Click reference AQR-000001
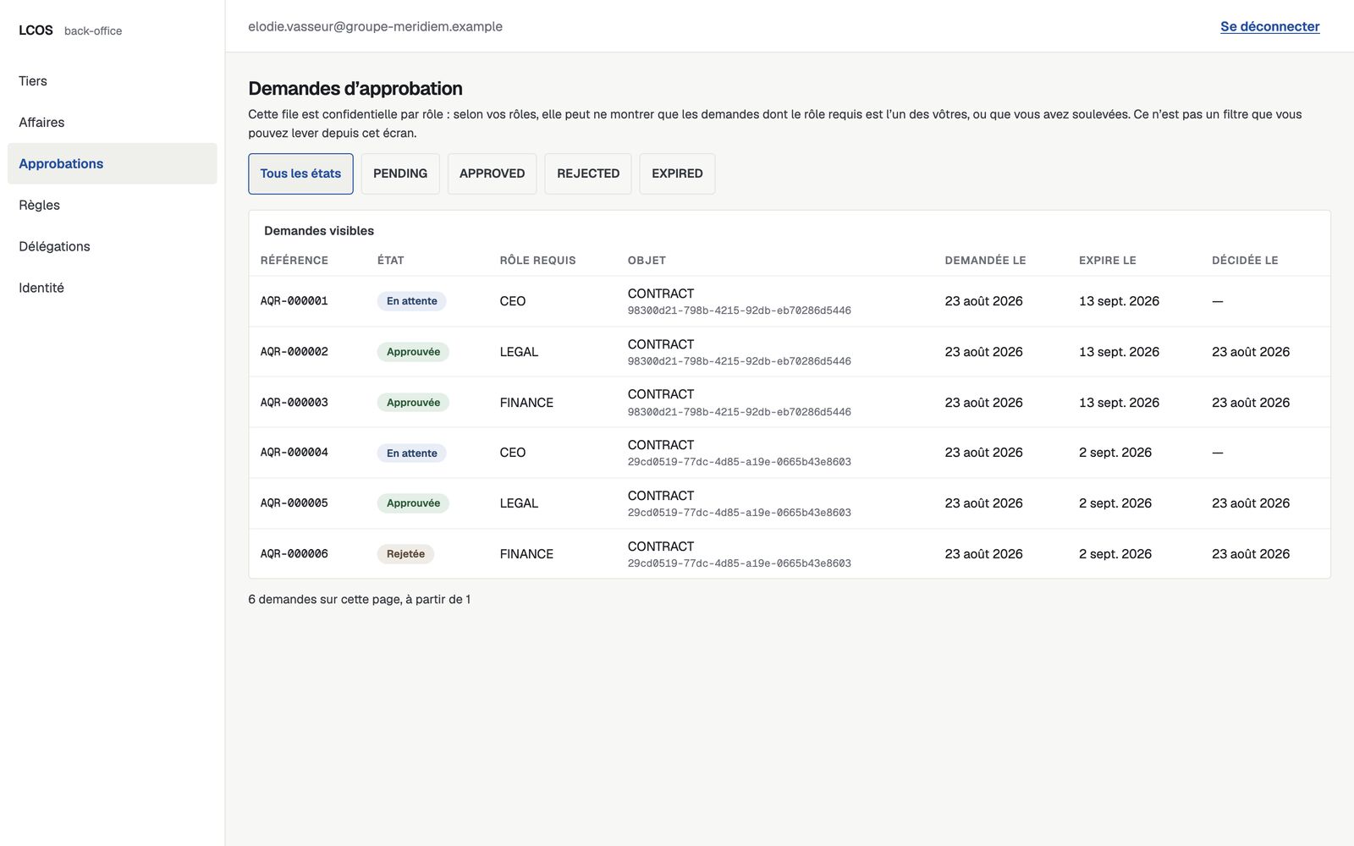This screenshot has height=846, width=1354. (x=294, y=301)
